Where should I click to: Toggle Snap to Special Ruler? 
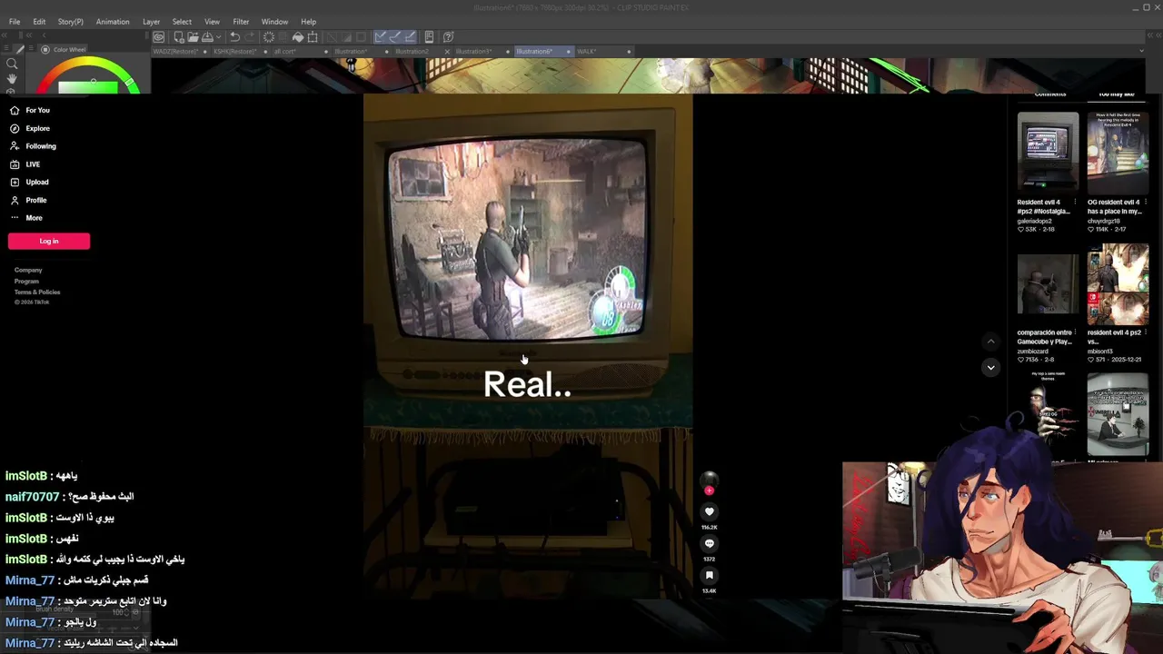pyautogui.click(x=395, y=37)
